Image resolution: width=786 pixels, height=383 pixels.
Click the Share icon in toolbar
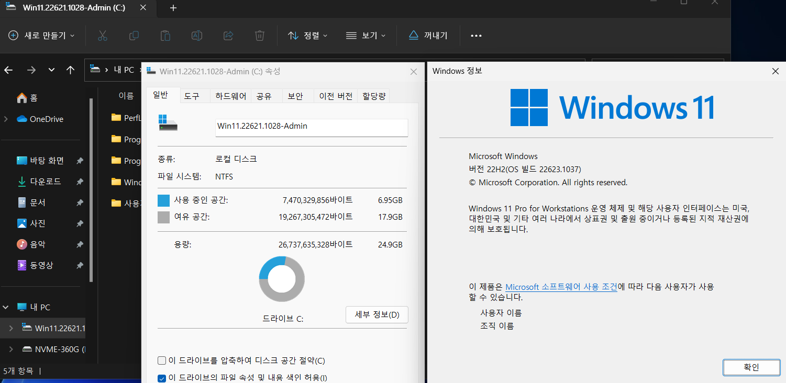[228, 36]
